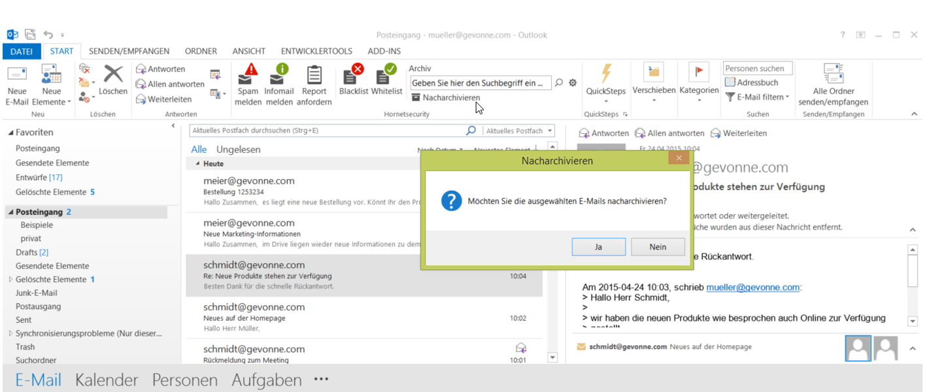Choose Allen antworten in the ribbon
This screenshot has width=929, height=392.
(170, 84)
